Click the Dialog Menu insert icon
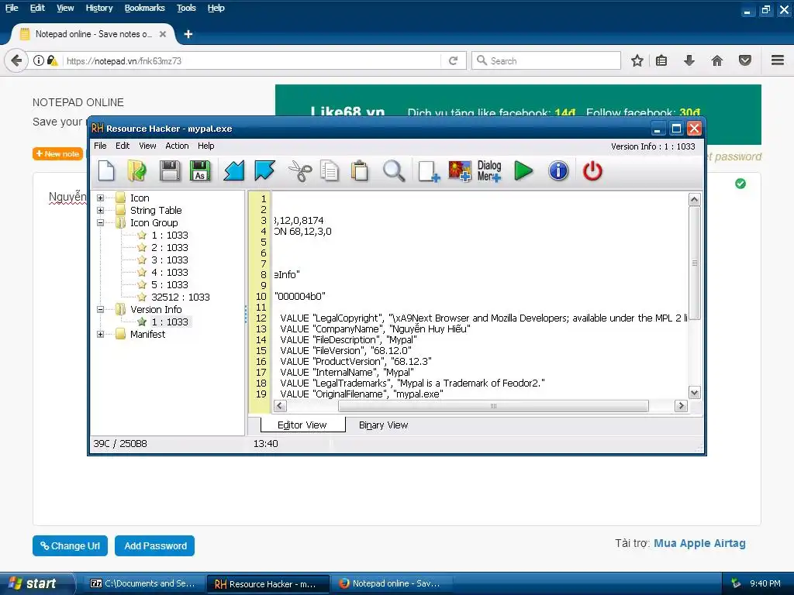The width and height of the screenshot is (794, 595). (489, 171)
